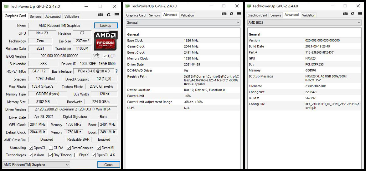Click the screenshot camera icon in the middle window
This screenshot has height=171, width=366.
[224, 13]
